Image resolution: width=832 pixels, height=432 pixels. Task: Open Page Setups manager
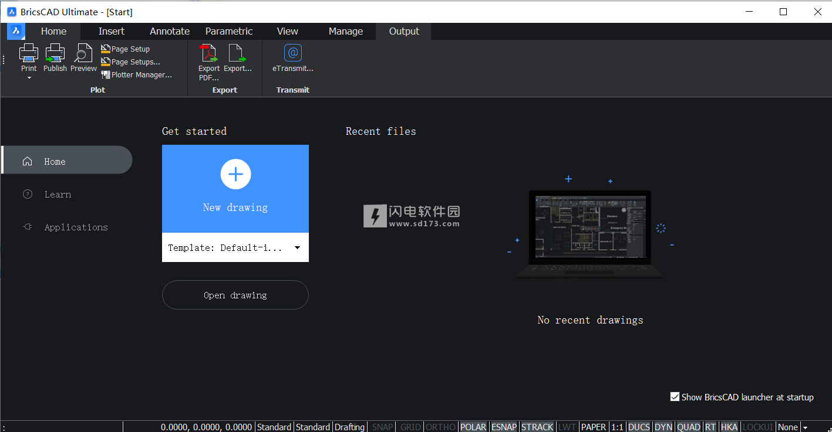pos(130,62)
